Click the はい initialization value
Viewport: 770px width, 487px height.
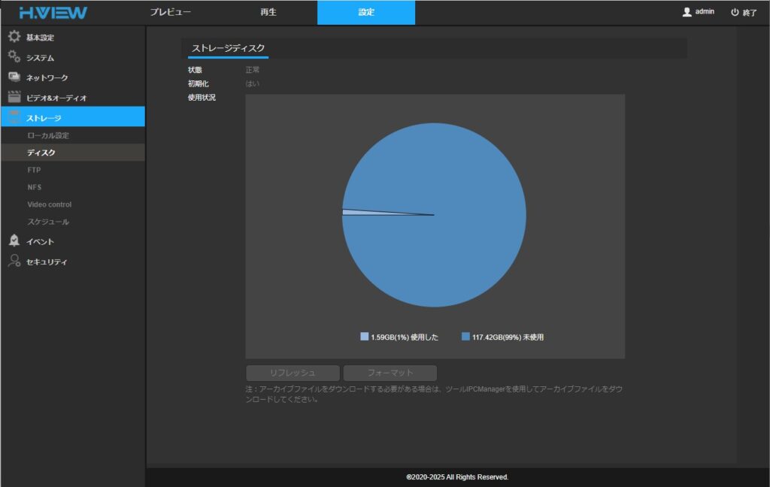pyautogui.click(x=253, y=83)
